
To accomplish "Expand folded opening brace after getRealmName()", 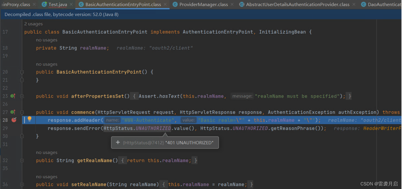I will pyautogui.click(x=123, y=160).
